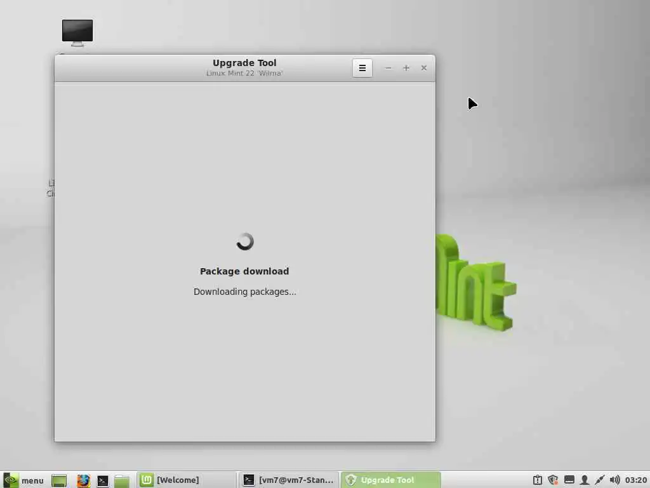Viewport: 650px width, 488px height.
Task: Open the file manager panel launcher
Action: tap(122, 480)
